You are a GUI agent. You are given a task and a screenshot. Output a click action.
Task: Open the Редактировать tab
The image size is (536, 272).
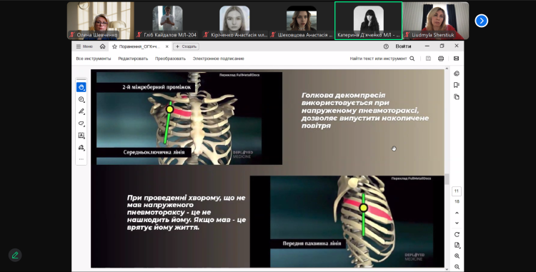pyautogui.click(x=133, y=59)
